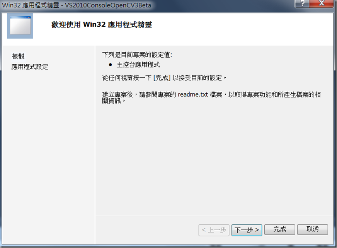Click the sentence mentioning [完成] to accept settings
The image size is (337, 248).
[x=164, y=78]
